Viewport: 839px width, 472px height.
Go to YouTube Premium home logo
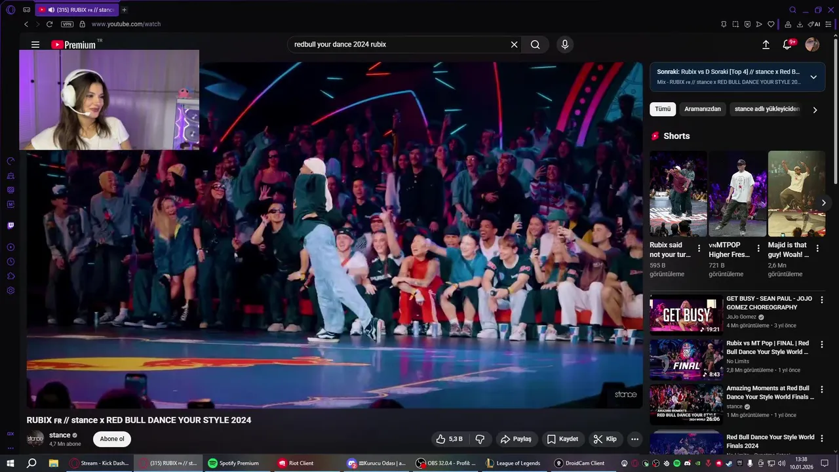[73, 45]
